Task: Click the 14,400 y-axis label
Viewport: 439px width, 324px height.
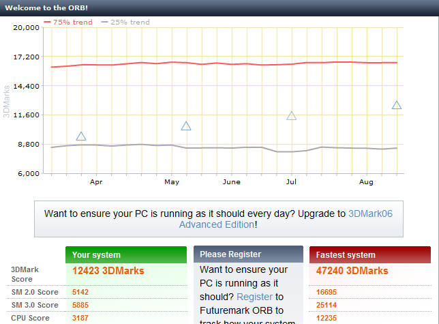Action: point(27,86)
